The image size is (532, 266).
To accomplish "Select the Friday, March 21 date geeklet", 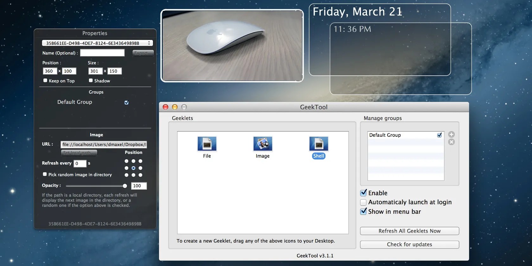I will (380, 40).
